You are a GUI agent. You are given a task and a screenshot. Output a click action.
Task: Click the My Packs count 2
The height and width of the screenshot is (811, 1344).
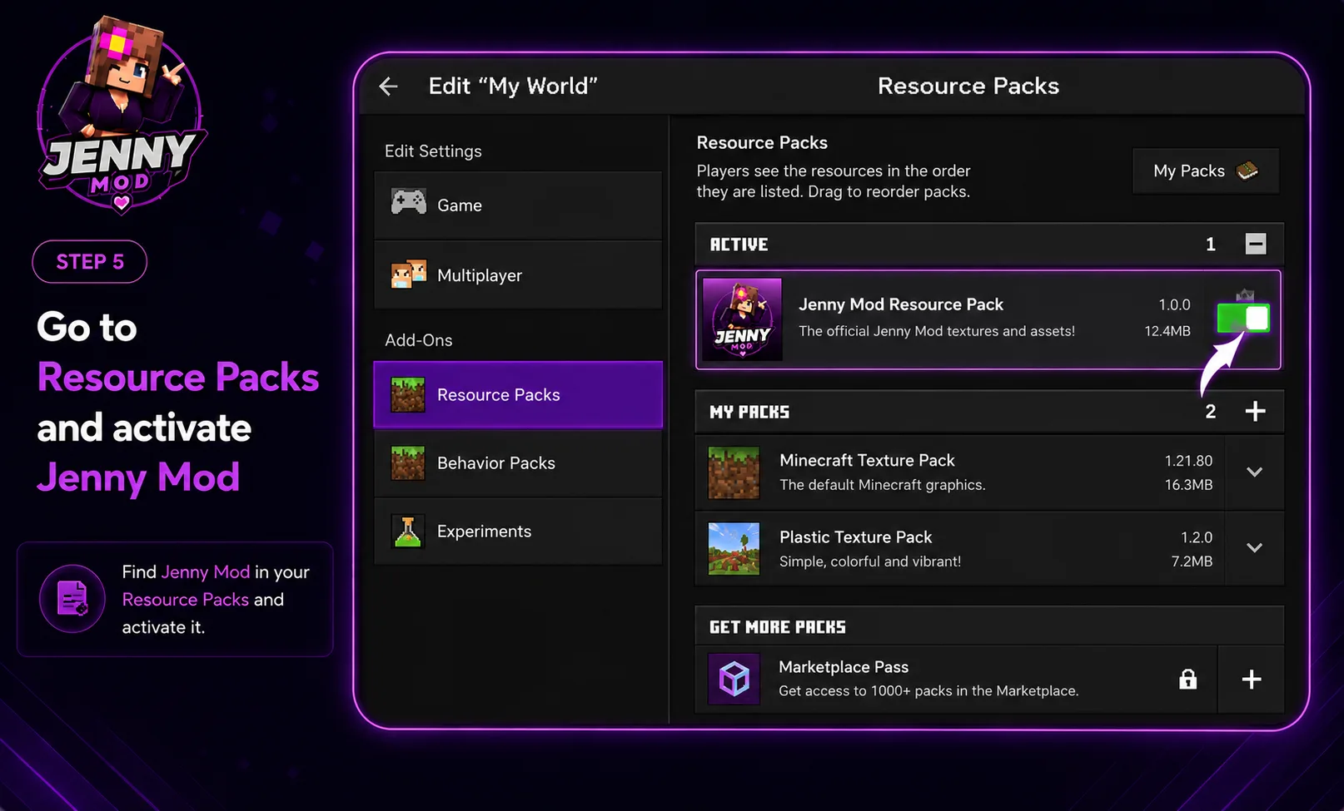[1211, 412]
